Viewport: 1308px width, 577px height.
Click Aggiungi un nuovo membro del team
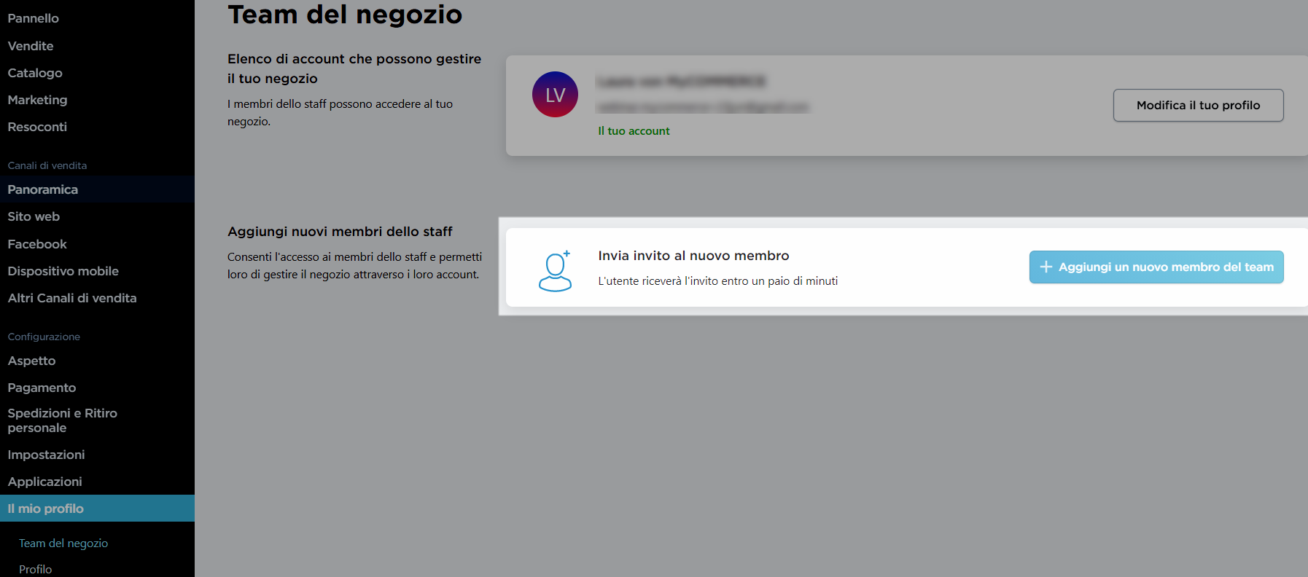1156,267
